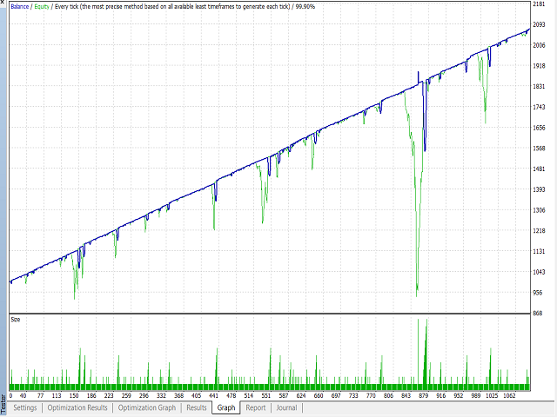Click the 956 value on vertical axis

coord(538,293)
